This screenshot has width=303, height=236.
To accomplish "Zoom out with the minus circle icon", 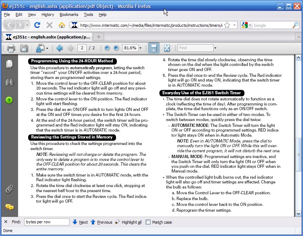I will [107, 48].
